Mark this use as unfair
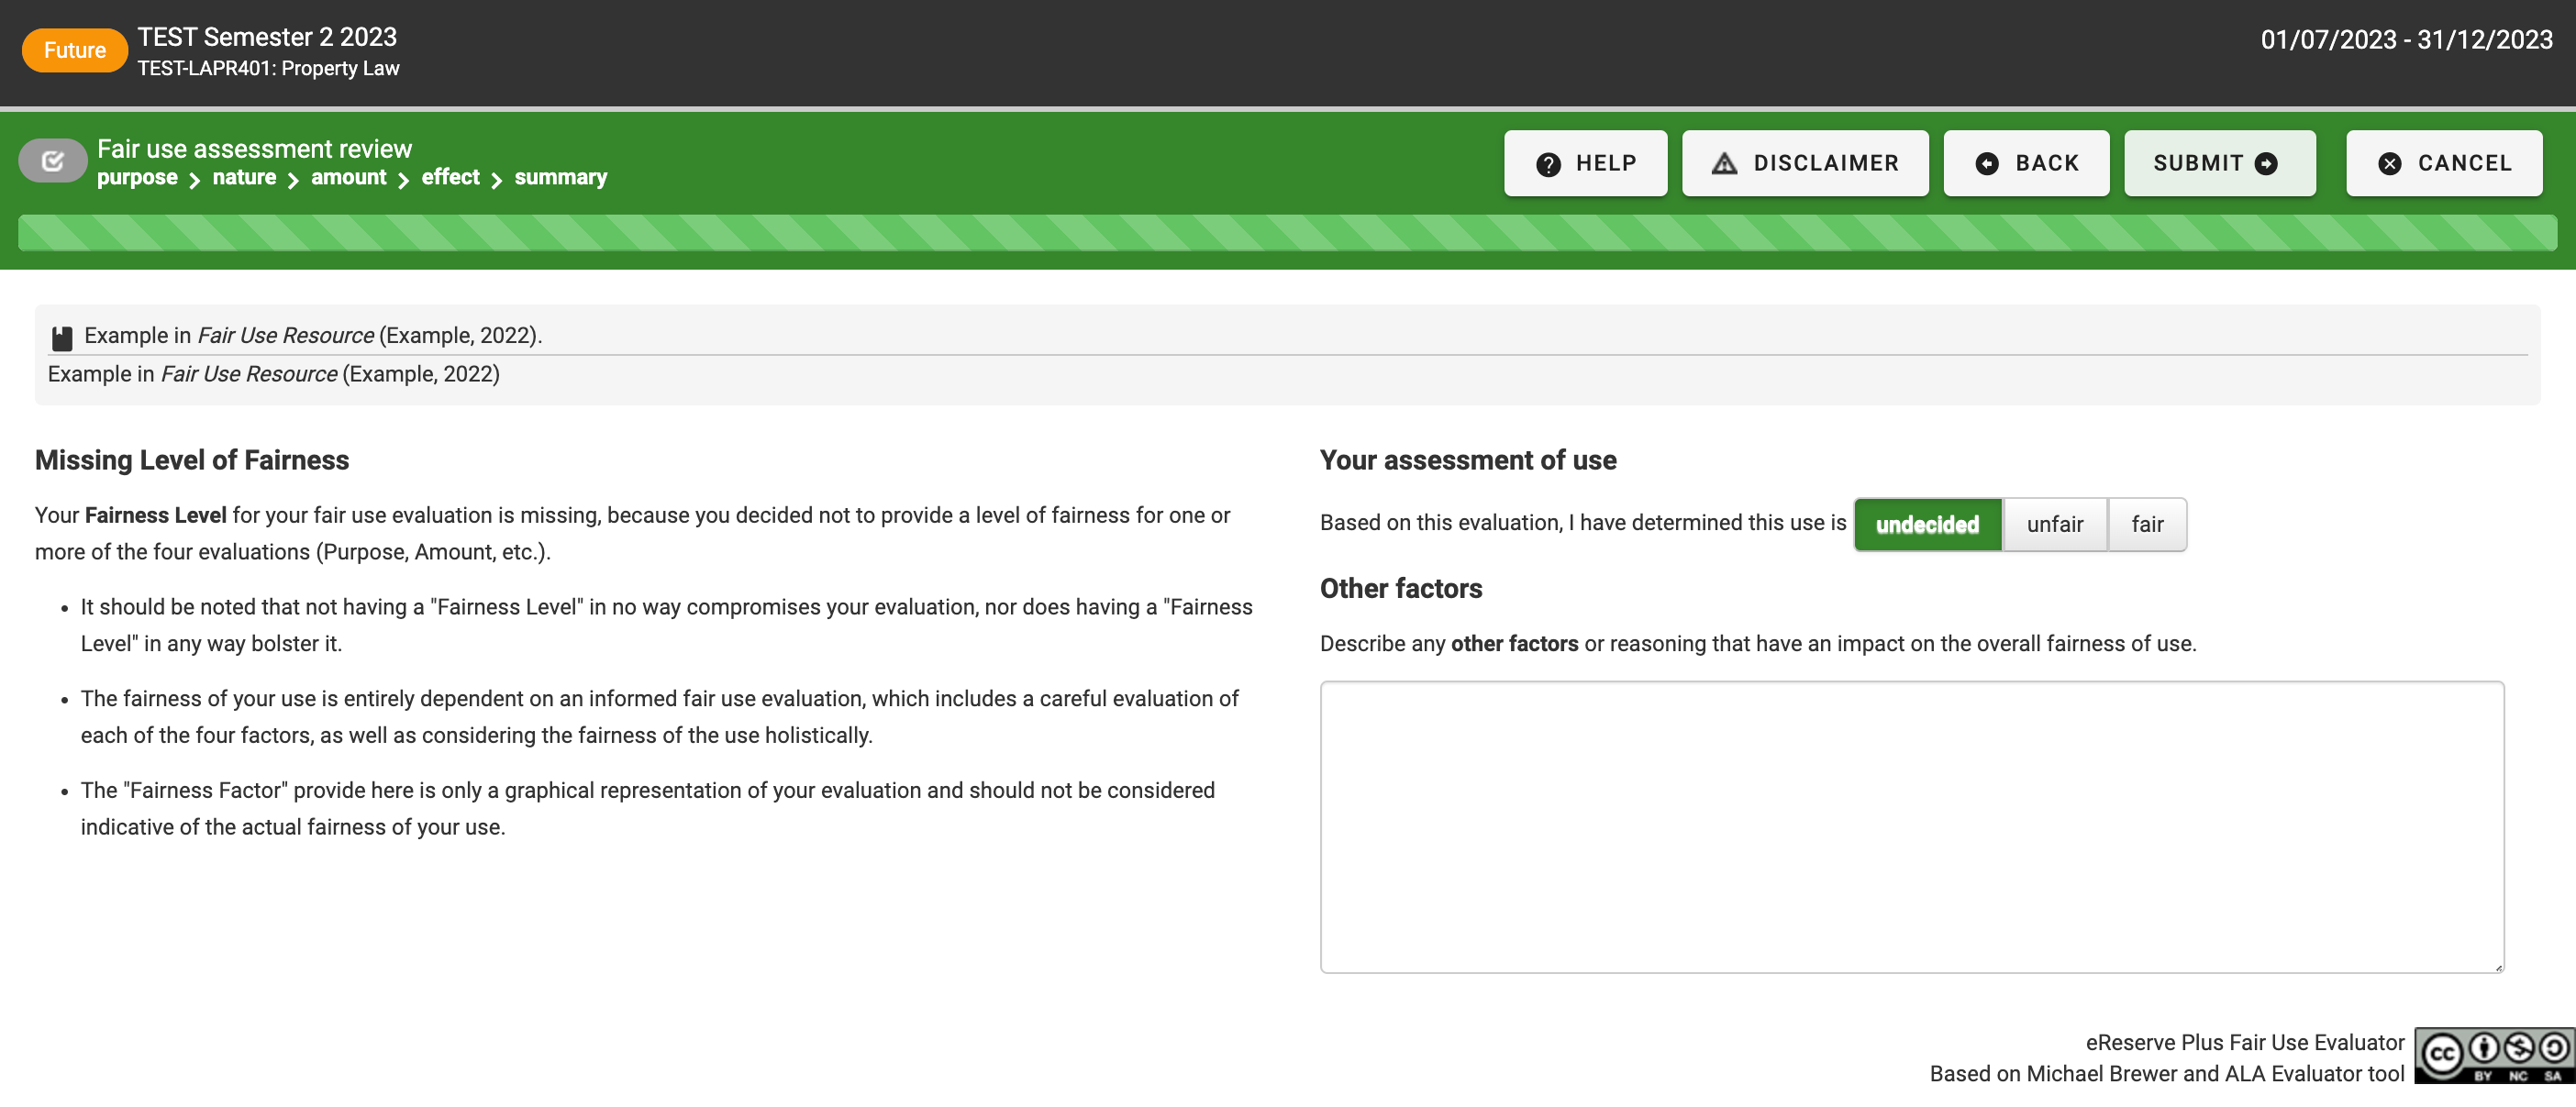The width and height of the screenshot is (2576, 1107). click(2055, 524)
